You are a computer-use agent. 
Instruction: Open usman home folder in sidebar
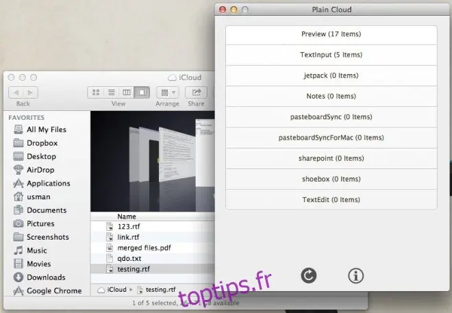[x=32, y=197]
